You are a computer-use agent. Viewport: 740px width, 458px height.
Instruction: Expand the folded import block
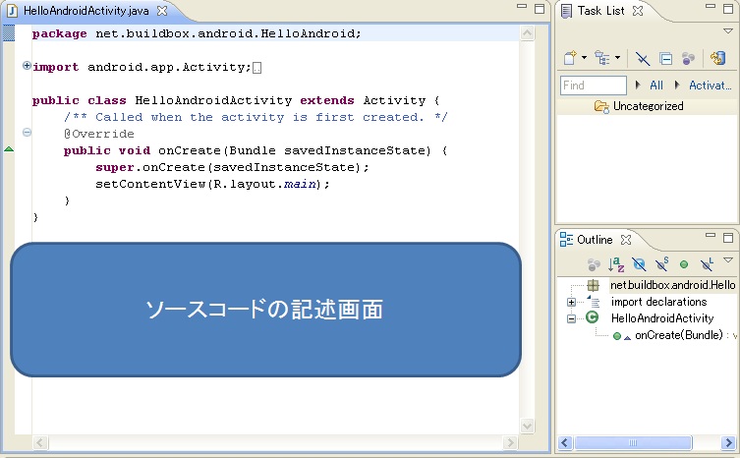(x=27, y=66)
